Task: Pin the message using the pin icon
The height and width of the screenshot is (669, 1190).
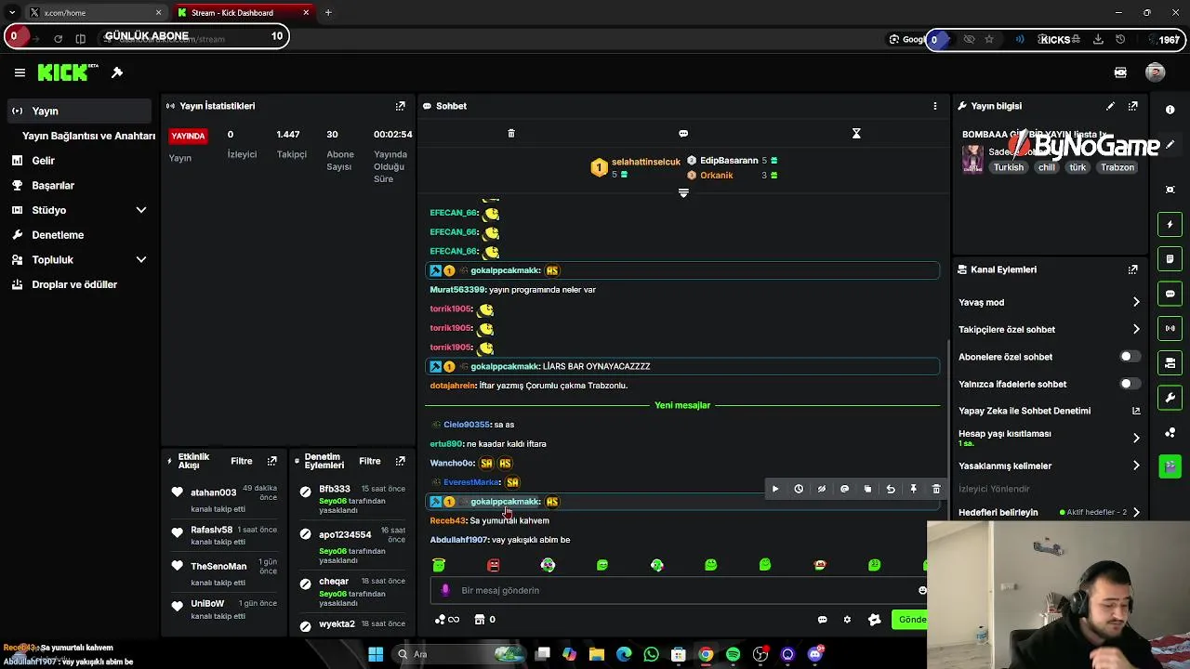Action: pyautogui.click(x=913, y=489)
